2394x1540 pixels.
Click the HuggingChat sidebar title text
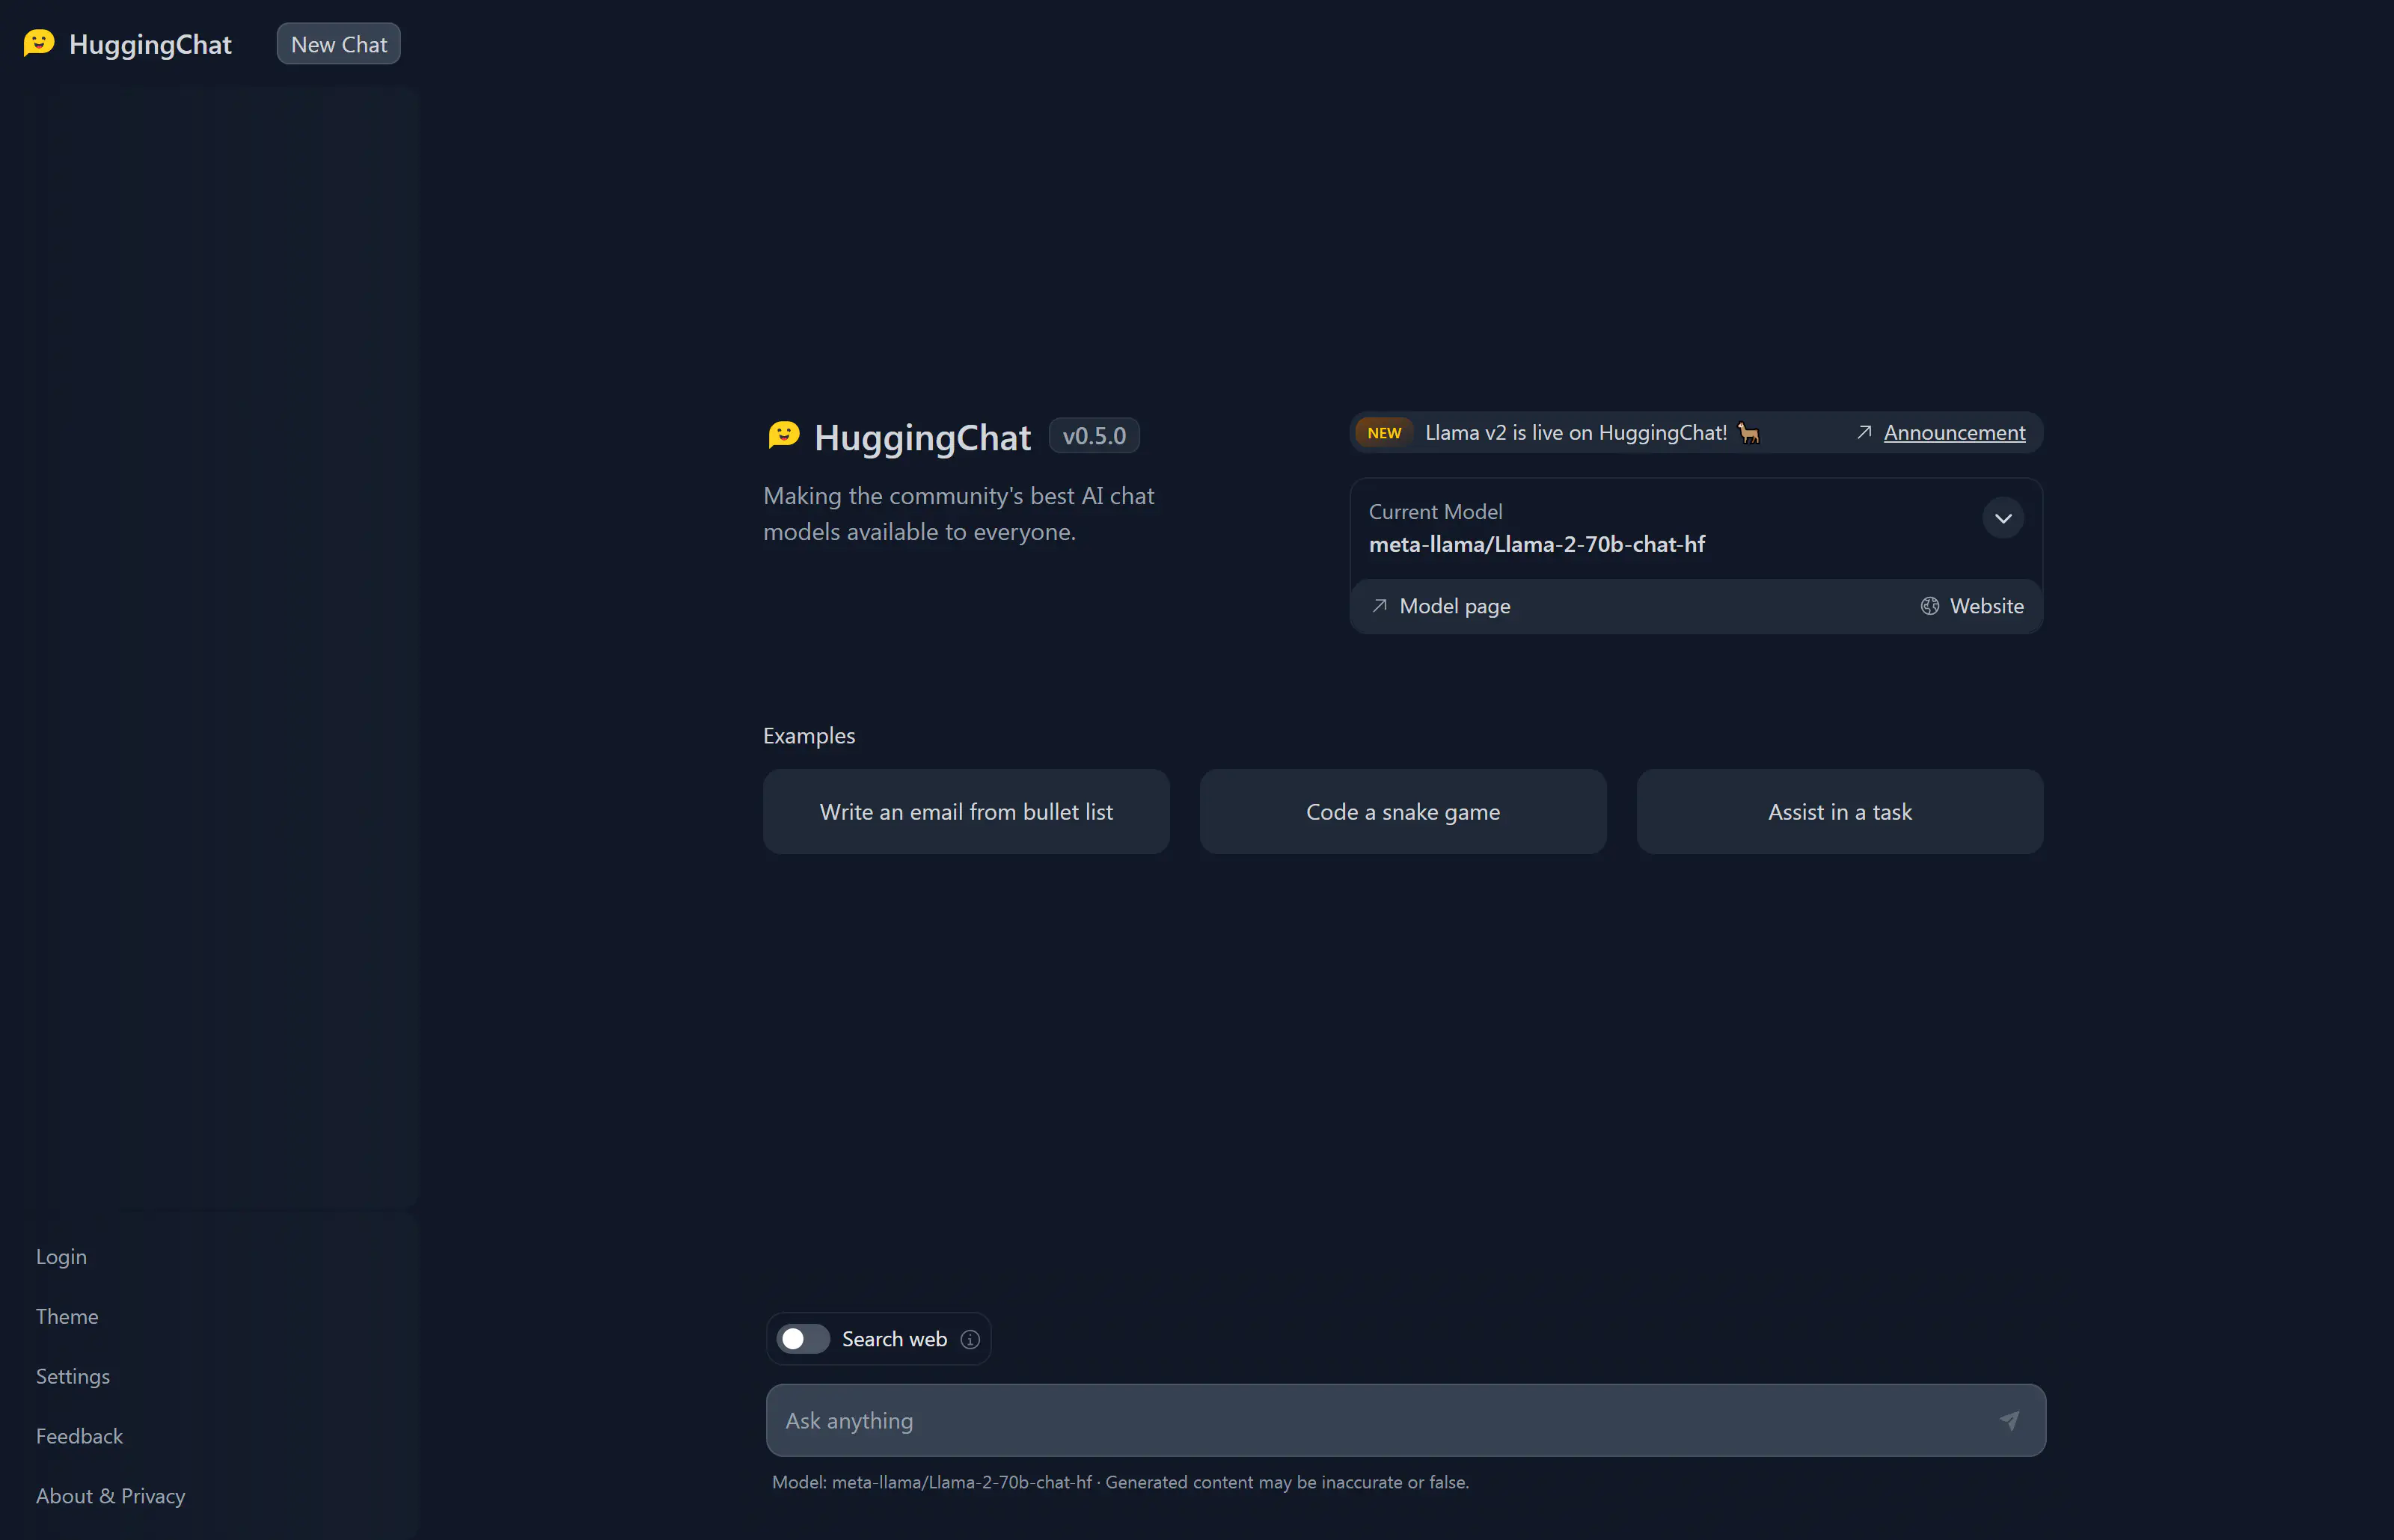tap(150, 44)
